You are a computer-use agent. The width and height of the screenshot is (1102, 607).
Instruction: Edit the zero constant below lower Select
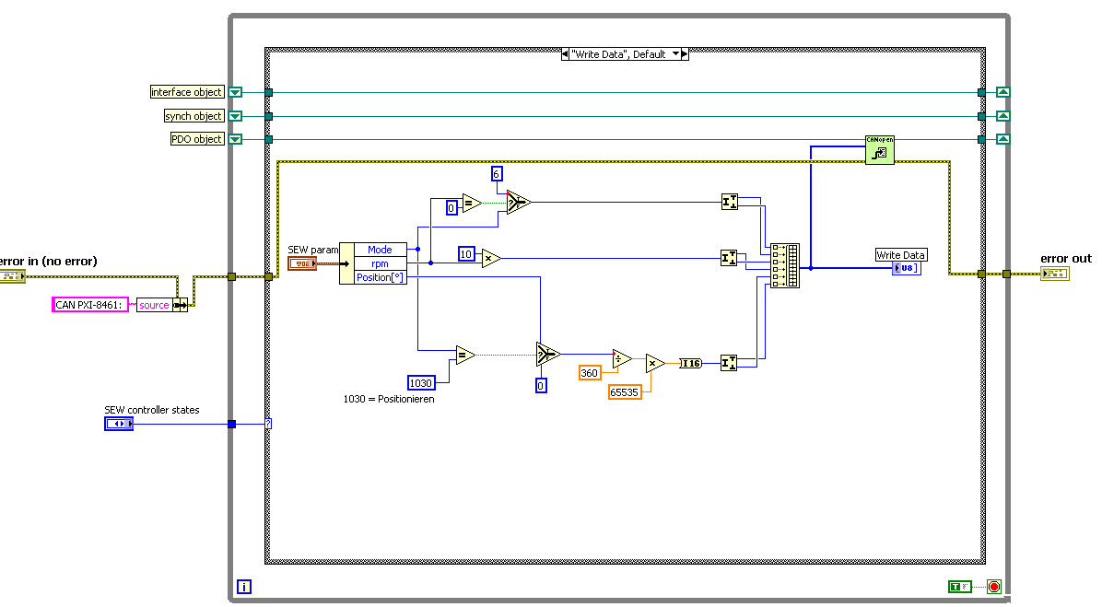(541, 386)
